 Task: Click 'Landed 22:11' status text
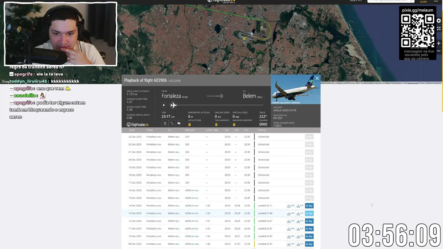265,206
